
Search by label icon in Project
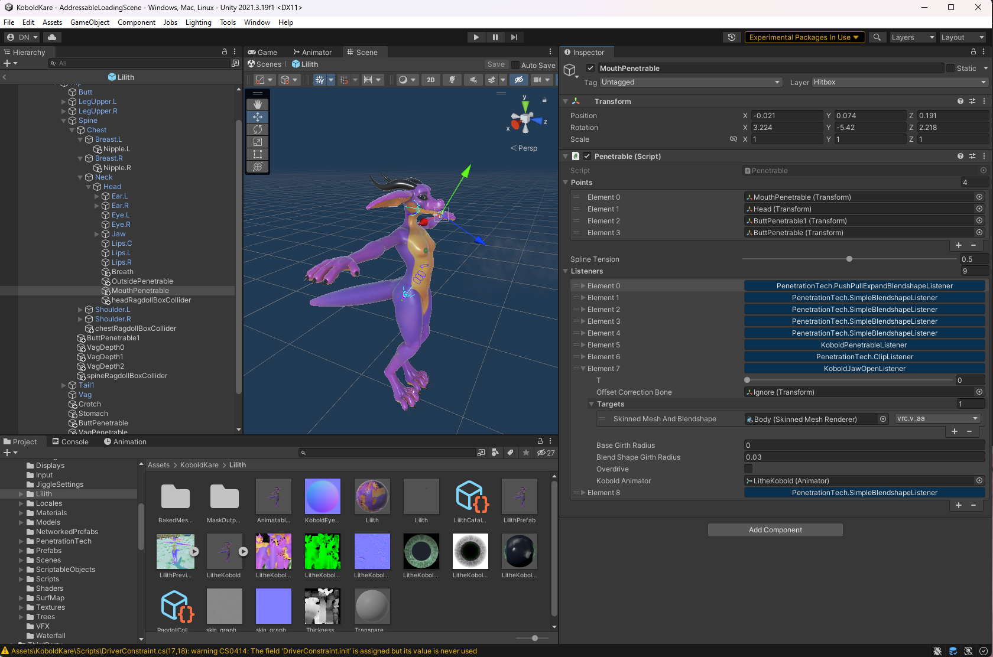510,453
